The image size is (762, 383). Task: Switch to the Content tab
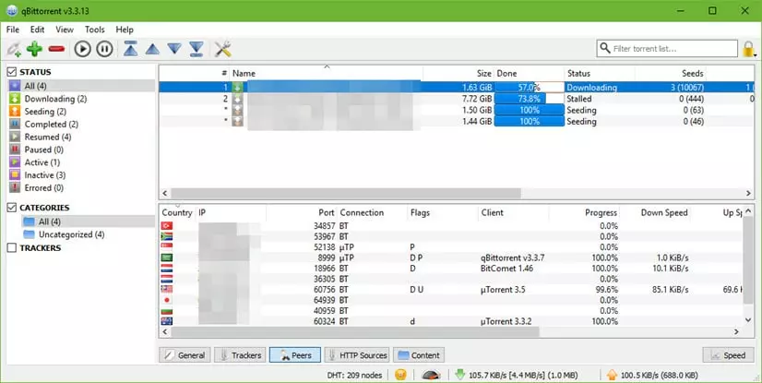419,355
